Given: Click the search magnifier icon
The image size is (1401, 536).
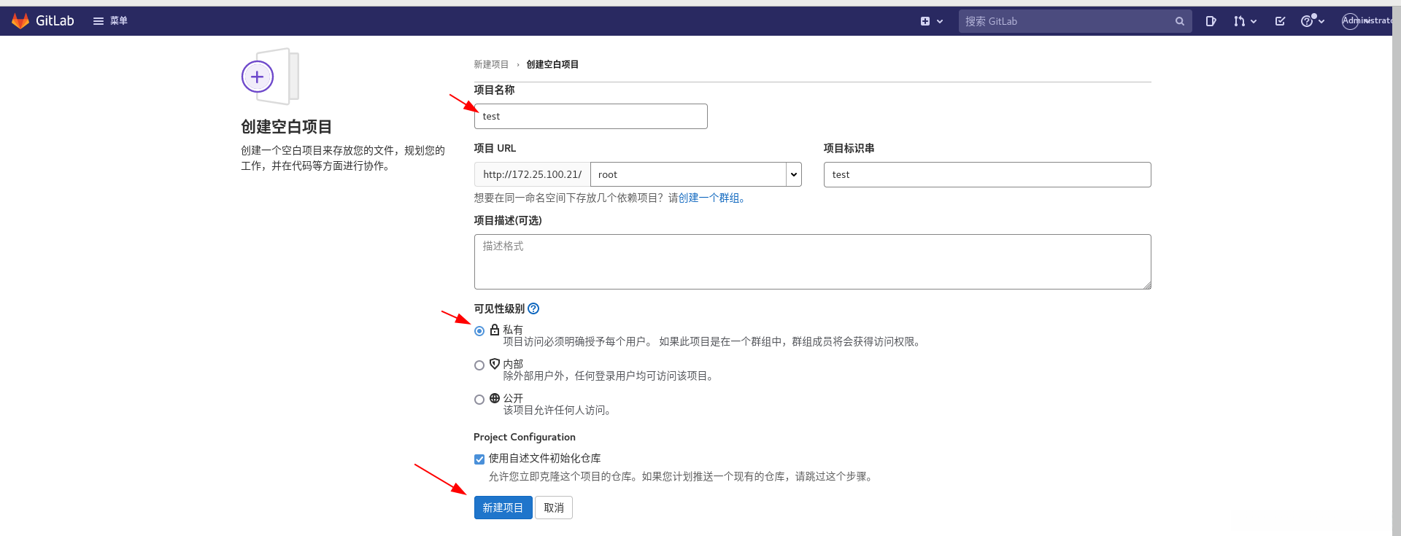Looking at the screenshot, I should (1179, 21).
